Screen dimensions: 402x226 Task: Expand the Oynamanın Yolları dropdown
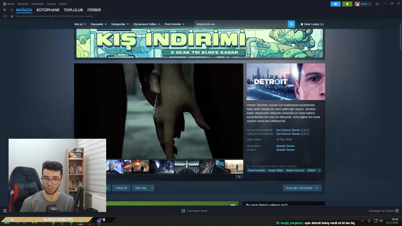[x=147, y=24]
